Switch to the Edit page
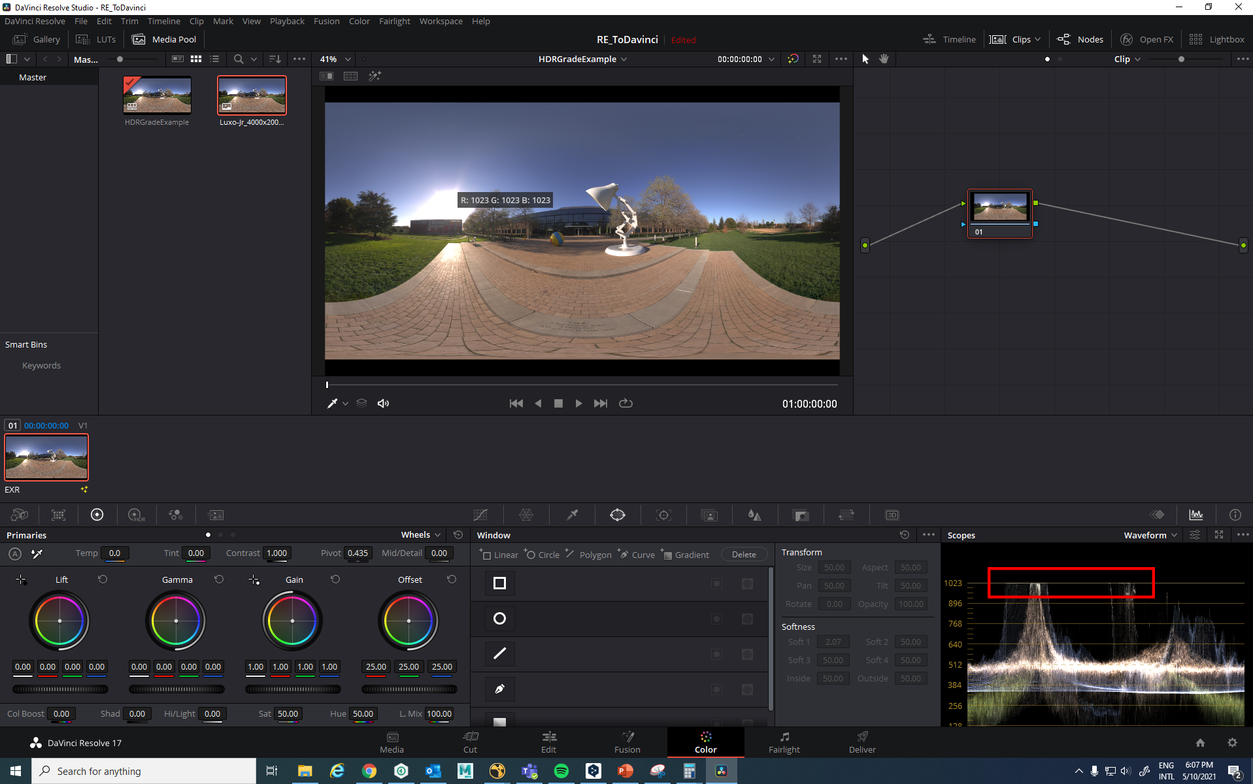 pyautogui.click(x=548, y=742)
